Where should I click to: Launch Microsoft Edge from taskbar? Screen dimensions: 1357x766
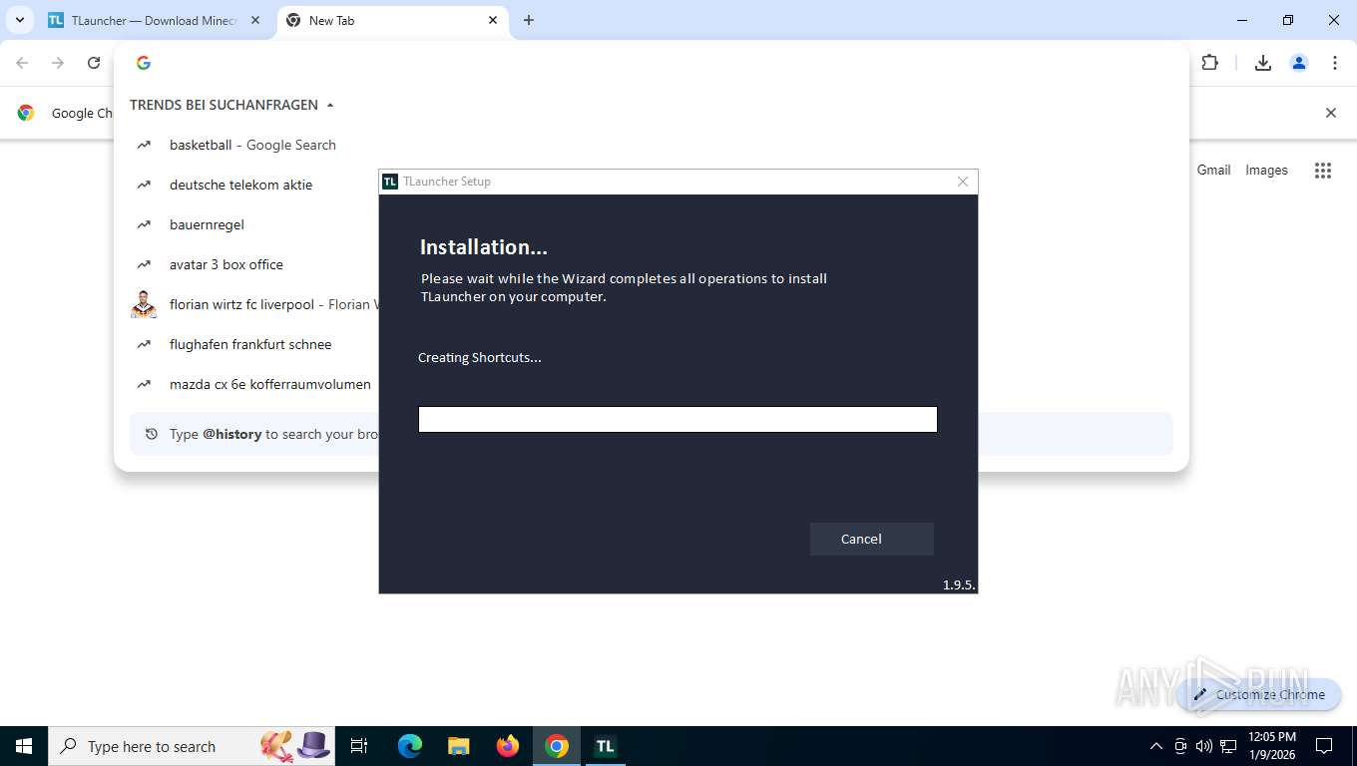point(410,746)
